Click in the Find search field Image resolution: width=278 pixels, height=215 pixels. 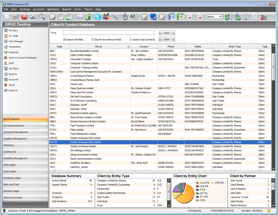pos(108,33)
